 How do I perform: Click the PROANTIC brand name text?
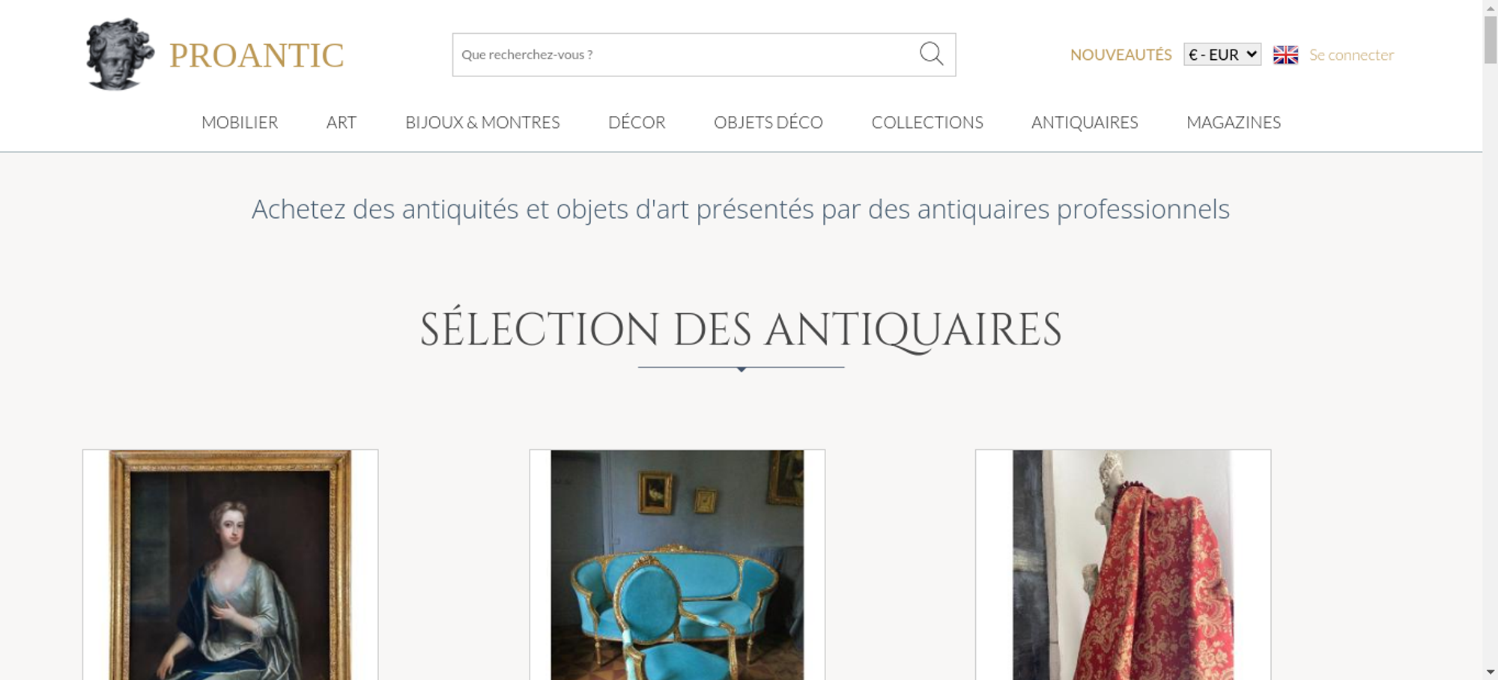[x=257, y=55]
